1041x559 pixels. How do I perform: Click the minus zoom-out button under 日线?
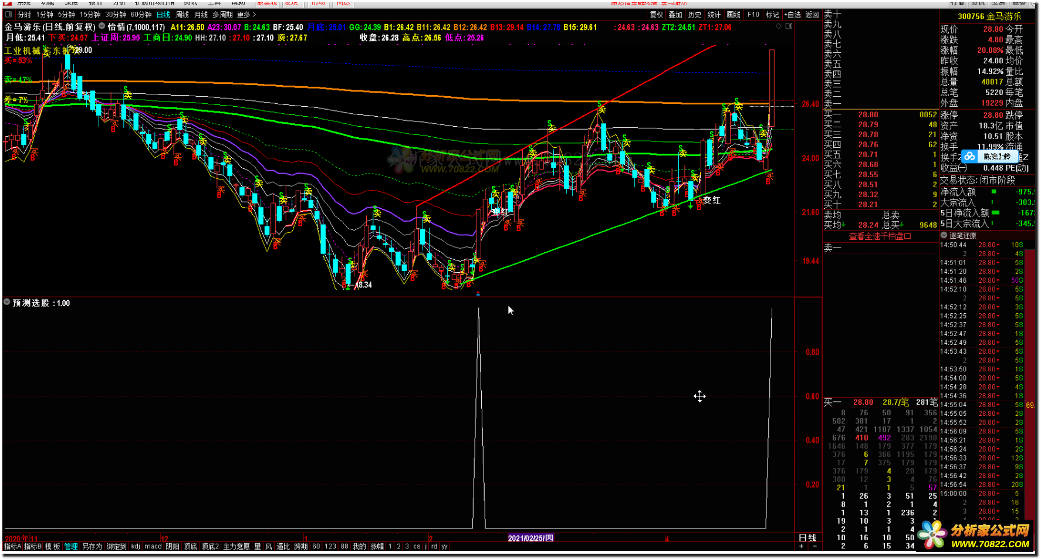pyautogui.click(x=814, y=546)
